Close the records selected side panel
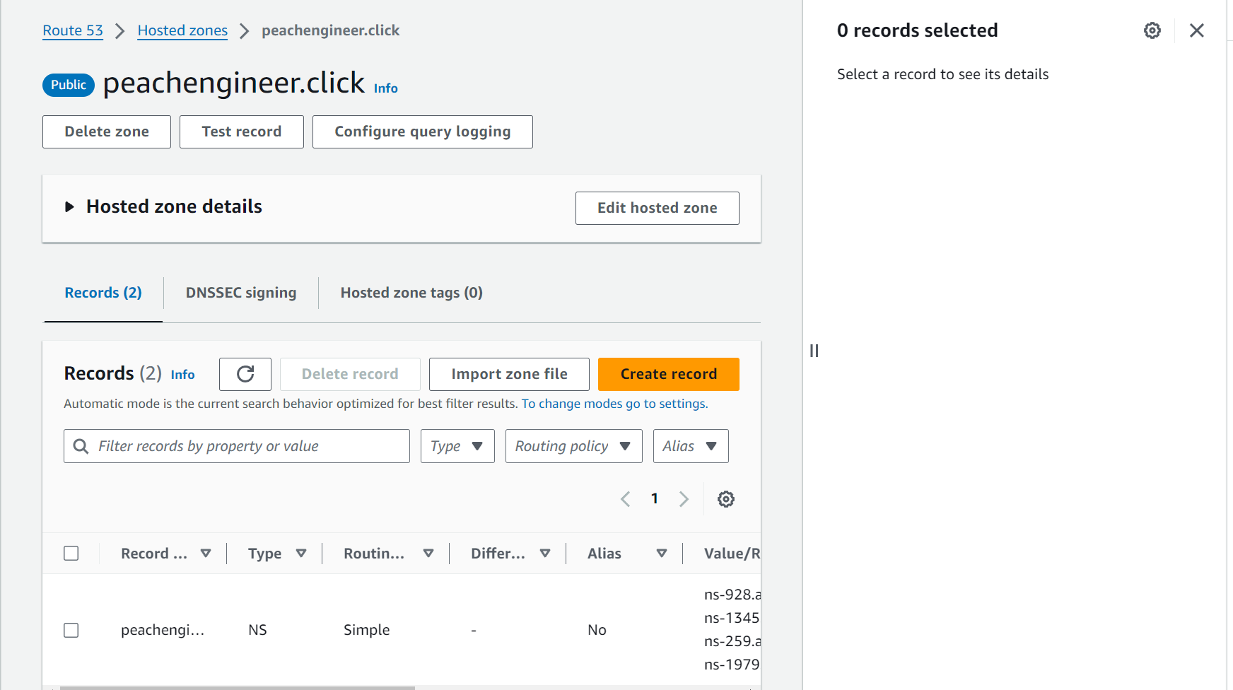The image size is (1233, 690). coord(1196,30)
